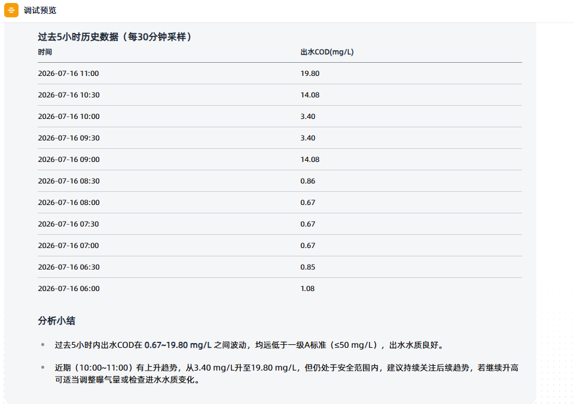Image resolution: width=574 pixels, height=404 pixels.
Task: Select the 3.40 value in the 09:30 row
Action: pos(307,138)
